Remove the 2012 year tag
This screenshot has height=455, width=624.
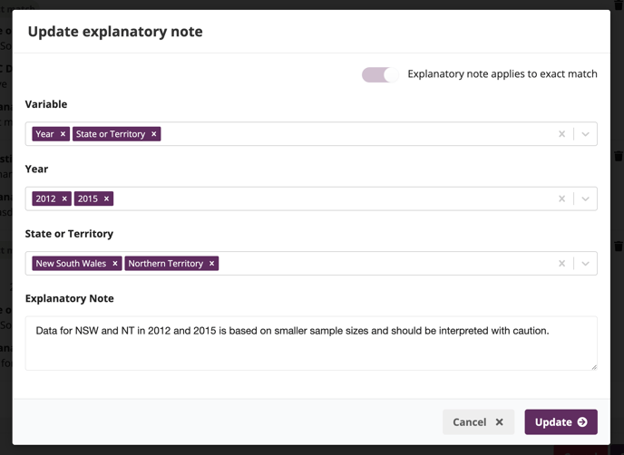(64, 198)
